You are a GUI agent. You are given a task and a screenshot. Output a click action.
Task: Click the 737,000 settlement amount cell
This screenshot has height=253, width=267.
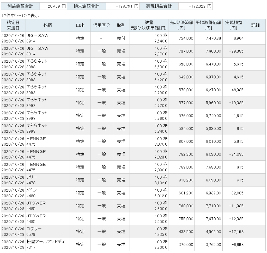pos(181,51)
